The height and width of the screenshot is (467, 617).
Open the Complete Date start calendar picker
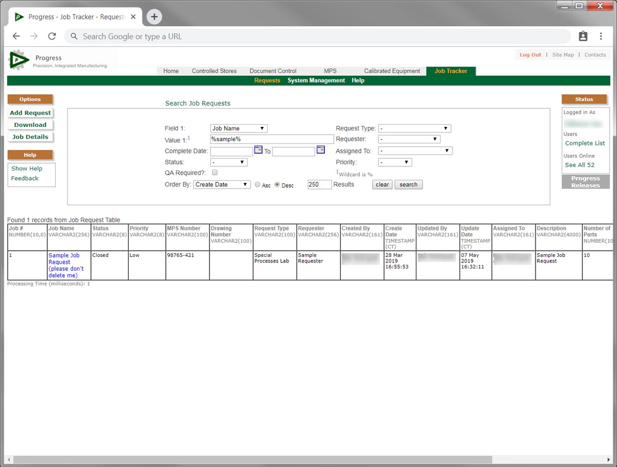pyautogui.click(x=258, y=150)
